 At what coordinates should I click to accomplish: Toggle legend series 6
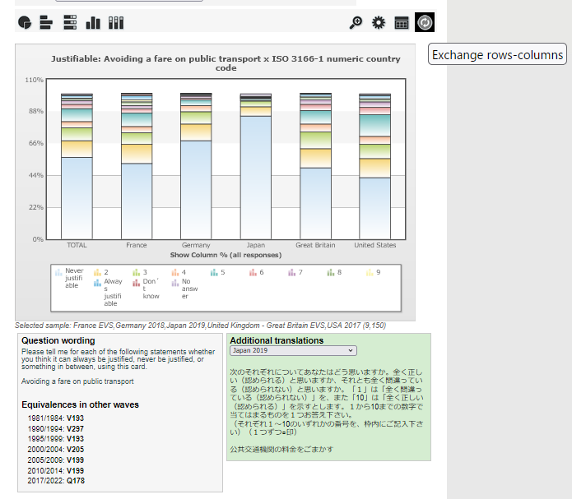point(257,272)
